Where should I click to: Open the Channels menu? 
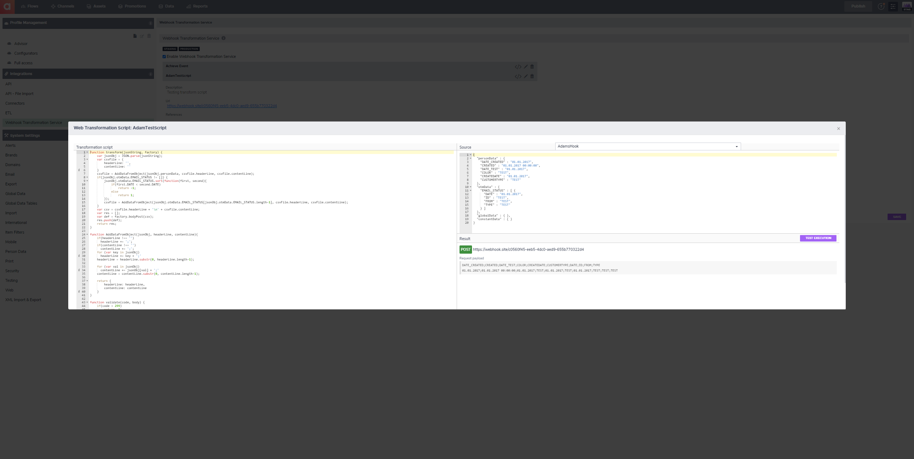click(63, 6)
